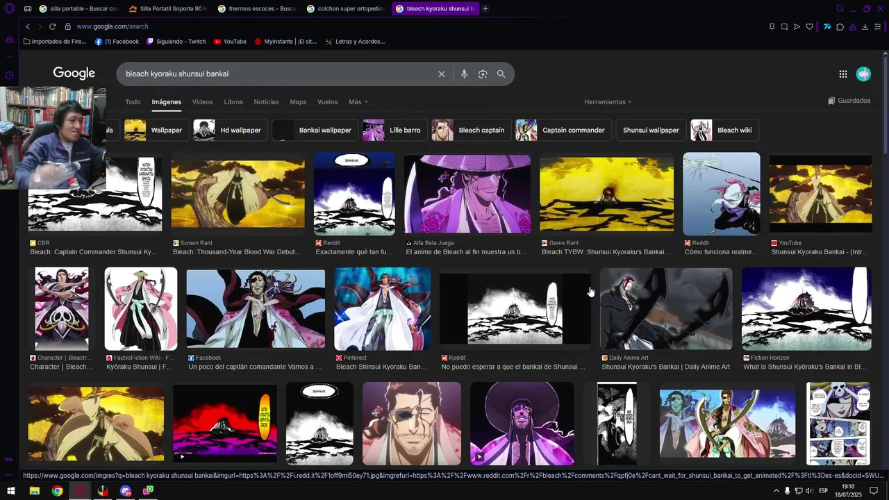Switch to the Todo results tab
Screen dimensions: 889x500
pos(133,102)
